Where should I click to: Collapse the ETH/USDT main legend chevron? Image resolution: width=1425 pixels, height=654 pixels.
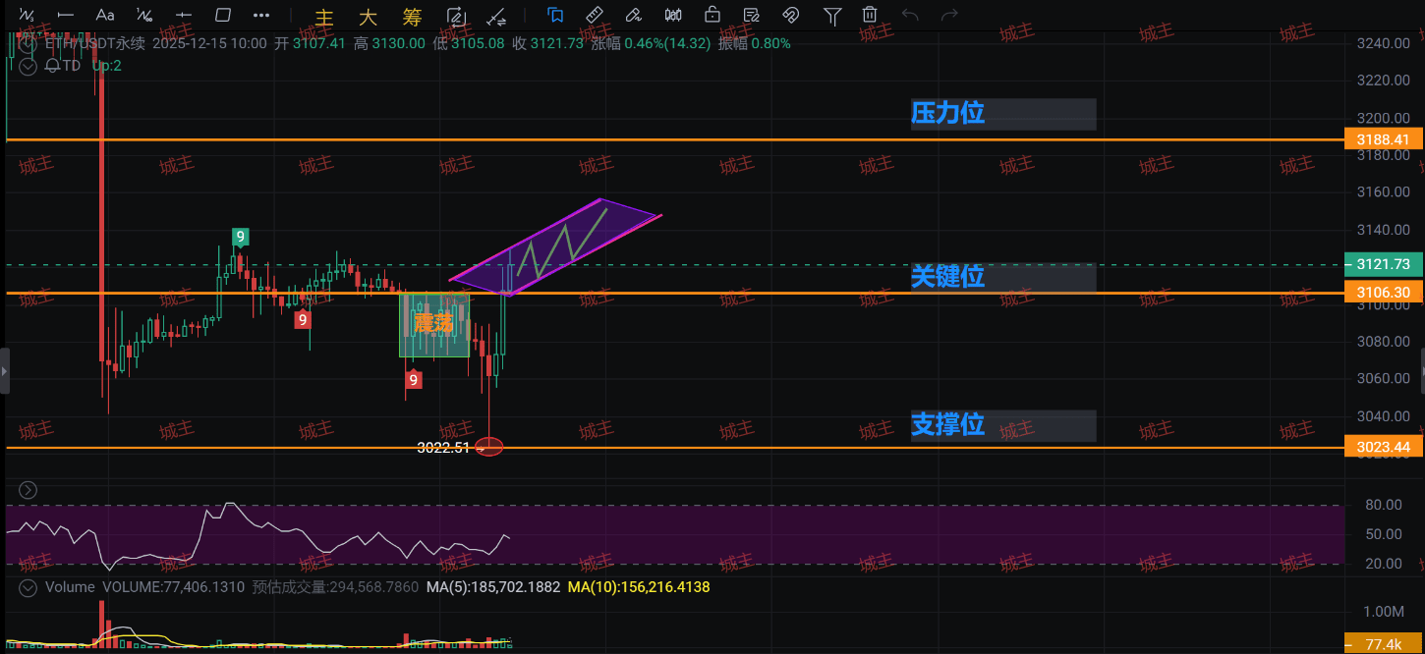pyautogui.click(x=28, y=43)
